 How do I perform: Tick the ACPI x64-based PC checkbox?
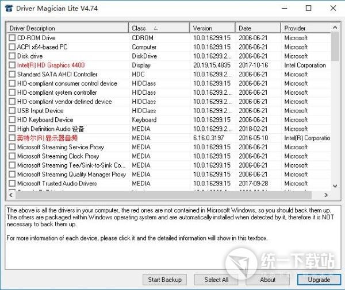point(12,47)
